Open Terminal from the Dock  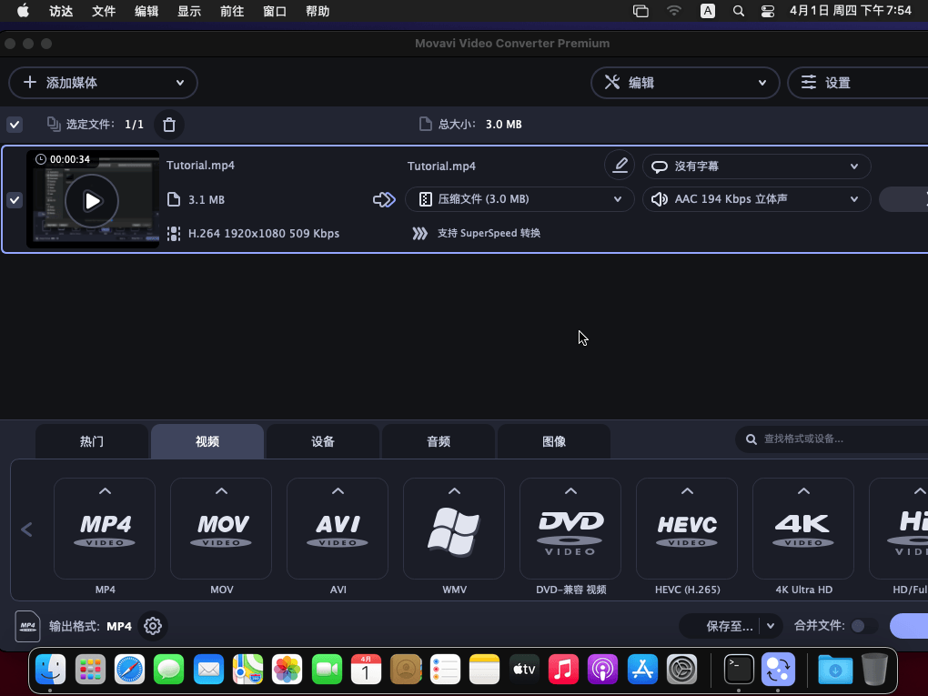pyautogui.click(x=739, y=670)
